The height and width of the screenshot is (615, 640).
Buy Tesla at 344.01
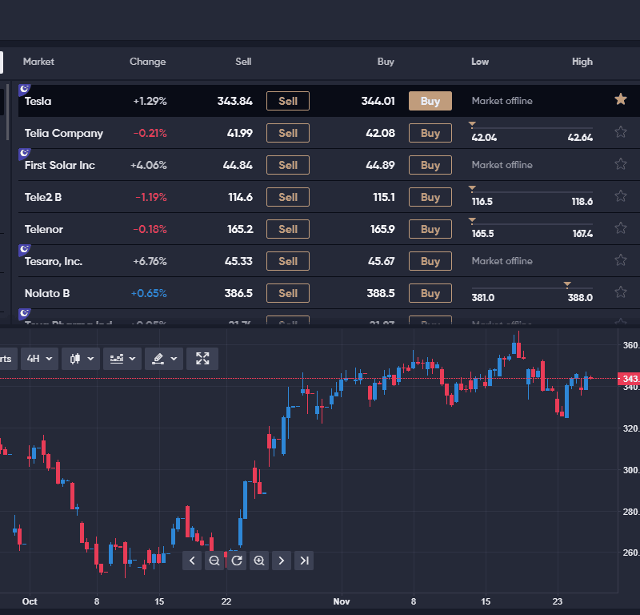(430, 101)
